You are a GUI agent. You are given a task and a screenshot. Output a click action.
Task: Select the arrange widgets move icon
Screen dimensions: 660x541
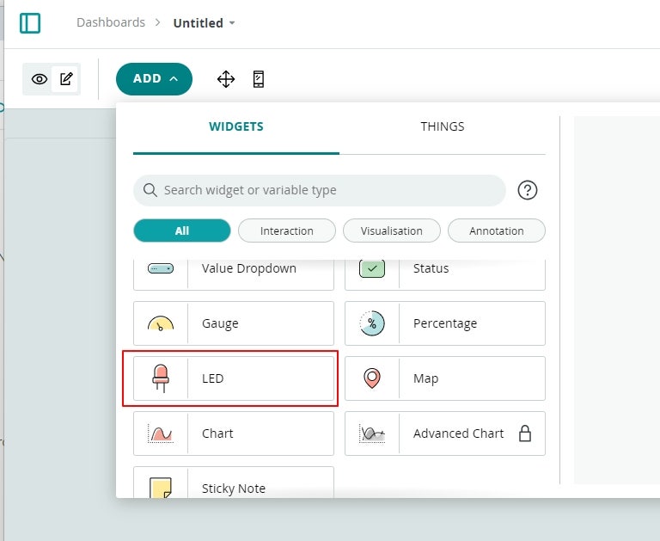coord(226,79)
